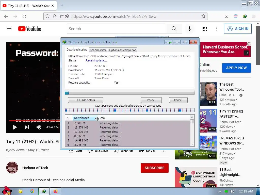Subscribe to Harbour of Tech
260x195 pixels.
click(x=155, y=168)
